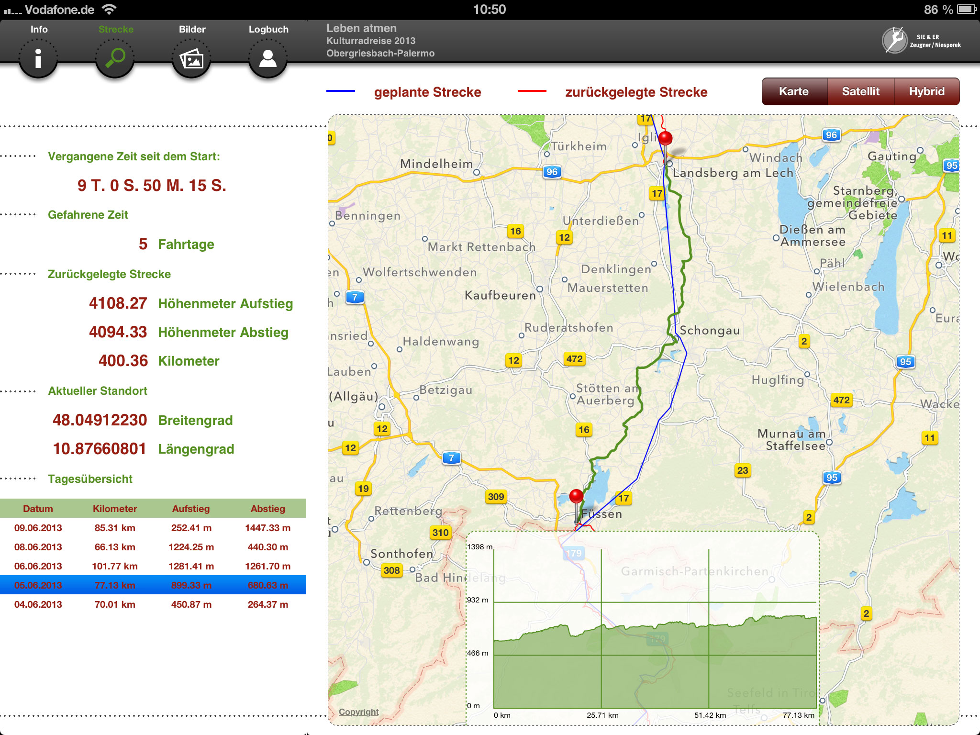Switch map to Karte view
The image size is (980, 735).
click(794, 91)
